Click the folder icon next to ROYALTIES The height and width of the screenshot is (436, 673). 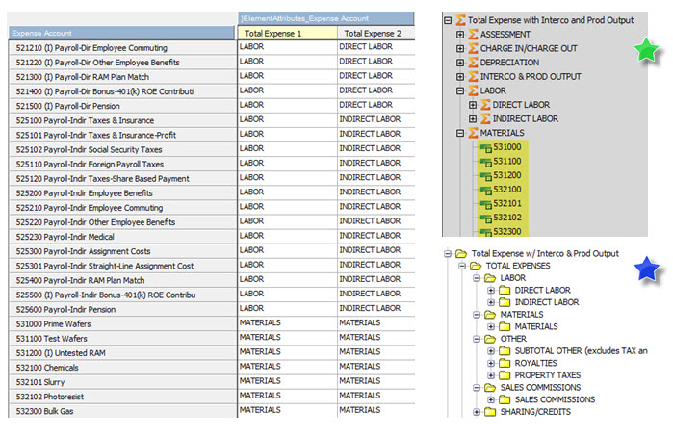coord(505,363)
